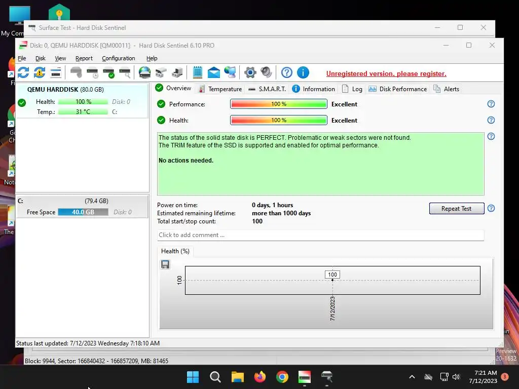The image size is (519, 389).
Task: Open the blue notepad report icon
Action: point(198,72)
